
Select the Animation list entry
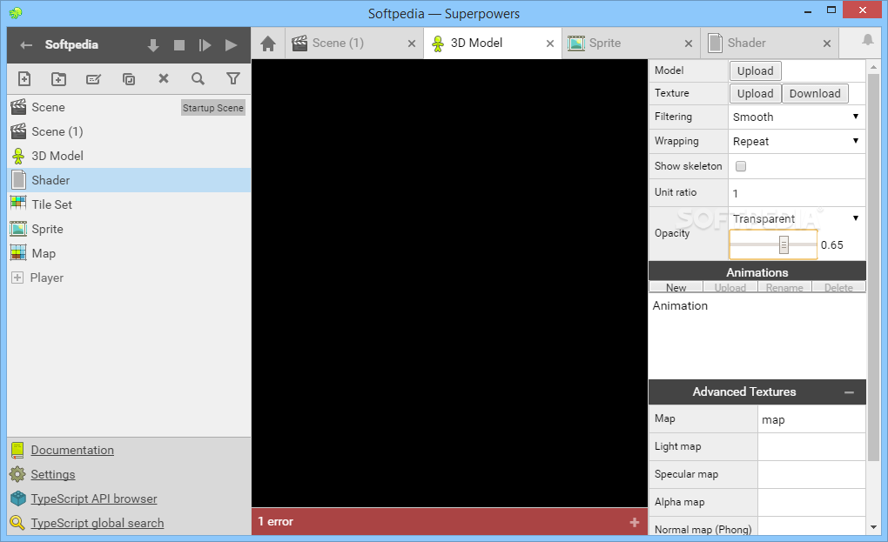pos(757,305)
